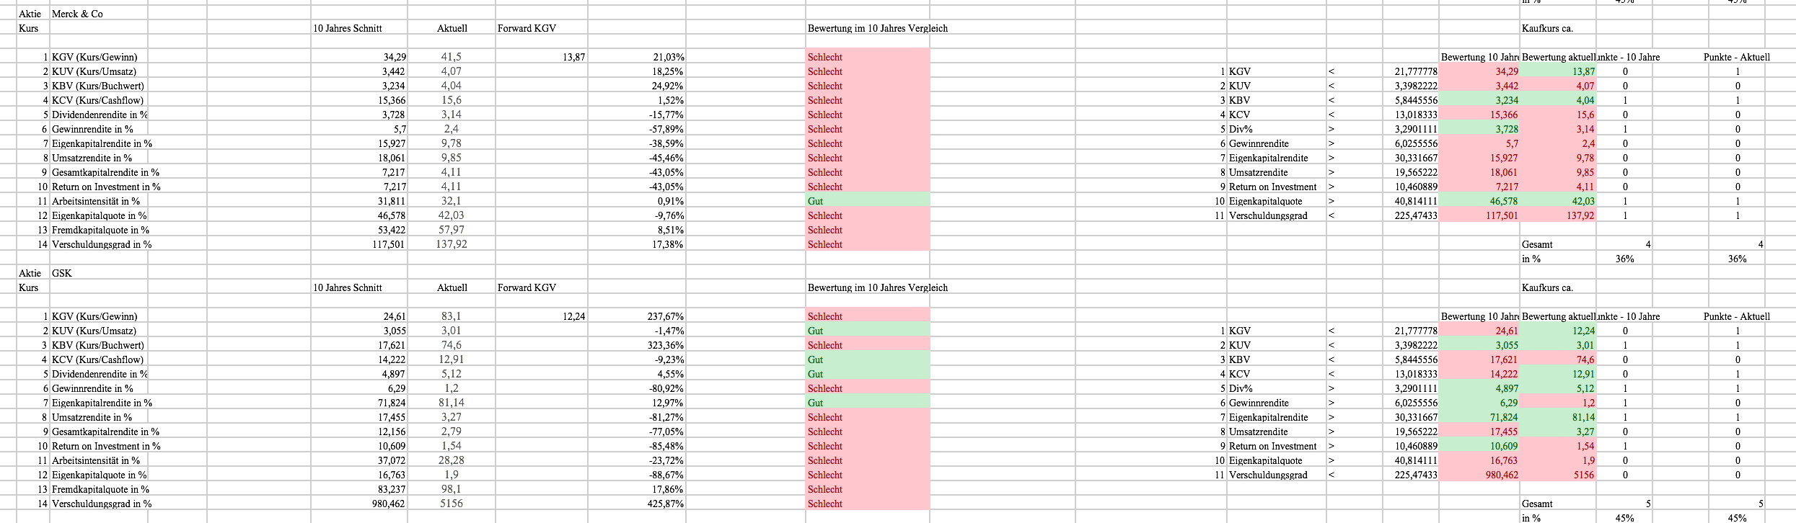Select Merck's current Fremdkapitalquote value 57,97
This screenshot has width=1796, height=523.
click(x=452, y=230)
